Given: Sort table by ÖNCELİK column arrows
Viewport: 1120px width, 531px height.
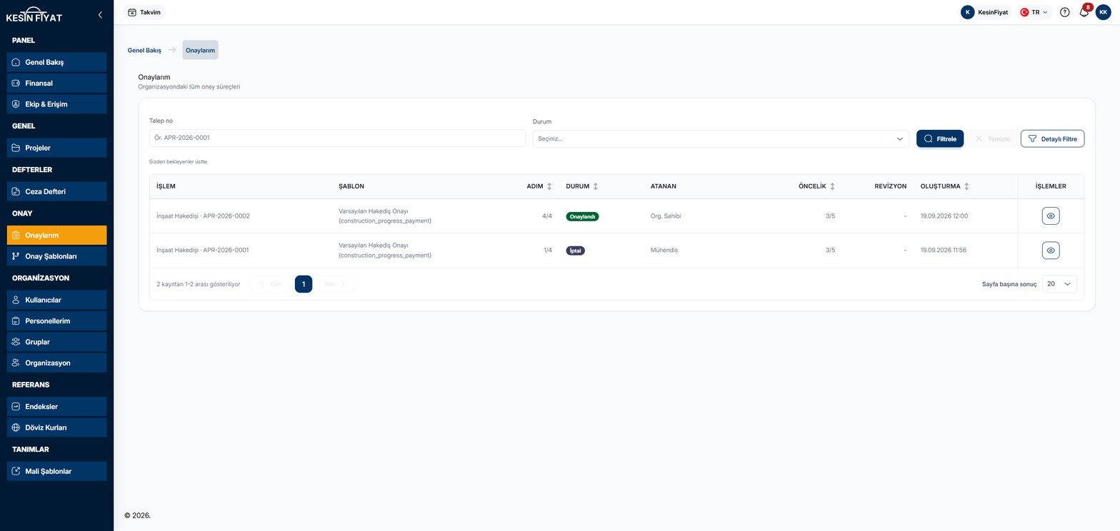Looking at the screenshot, I should coord(832,186).
